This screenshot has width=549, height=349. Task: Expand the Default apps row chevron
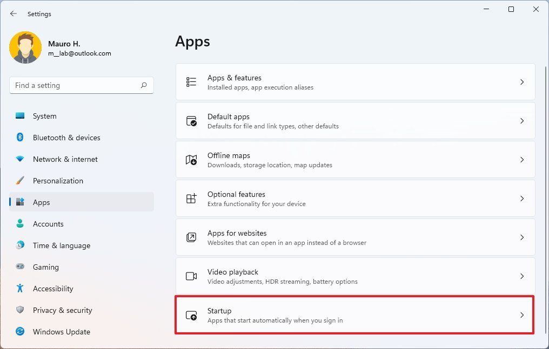coord(522,120)
